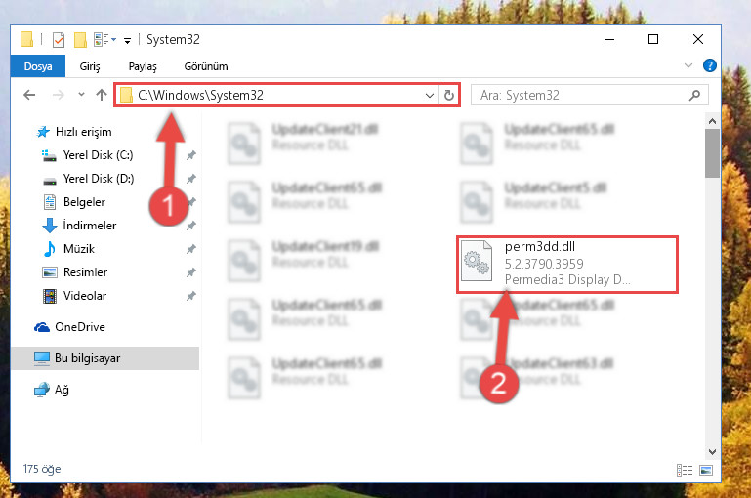Go up one folder level
The height and width of the screenshot is (498, 751).
(101, 95)
